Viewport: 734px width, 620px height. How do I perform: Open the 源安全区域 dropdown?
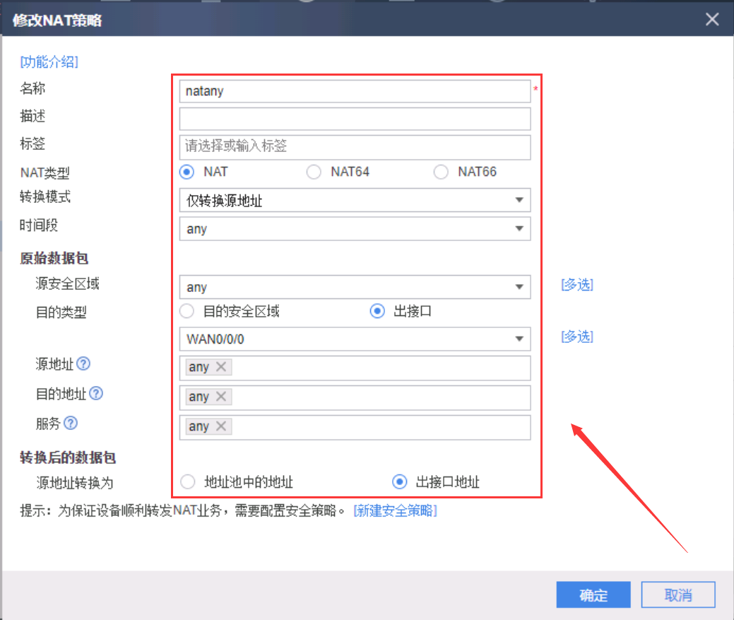click(355, 287)
